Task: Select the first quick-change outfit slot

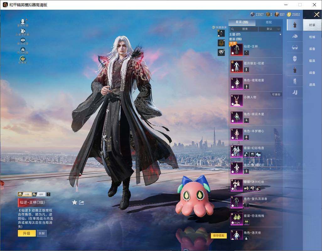Action: [x=221, y=33]
